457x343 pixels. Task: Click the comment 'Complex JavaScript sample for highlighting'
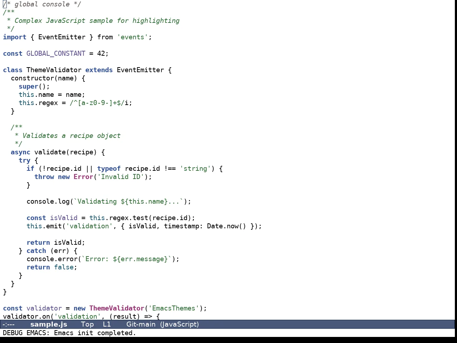click(97, 21)
